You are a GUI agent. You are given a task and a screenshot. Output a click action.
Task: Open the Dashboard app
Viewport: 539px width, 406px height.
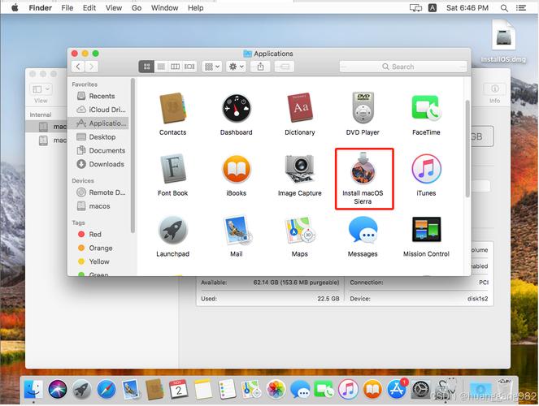point(236,108)
